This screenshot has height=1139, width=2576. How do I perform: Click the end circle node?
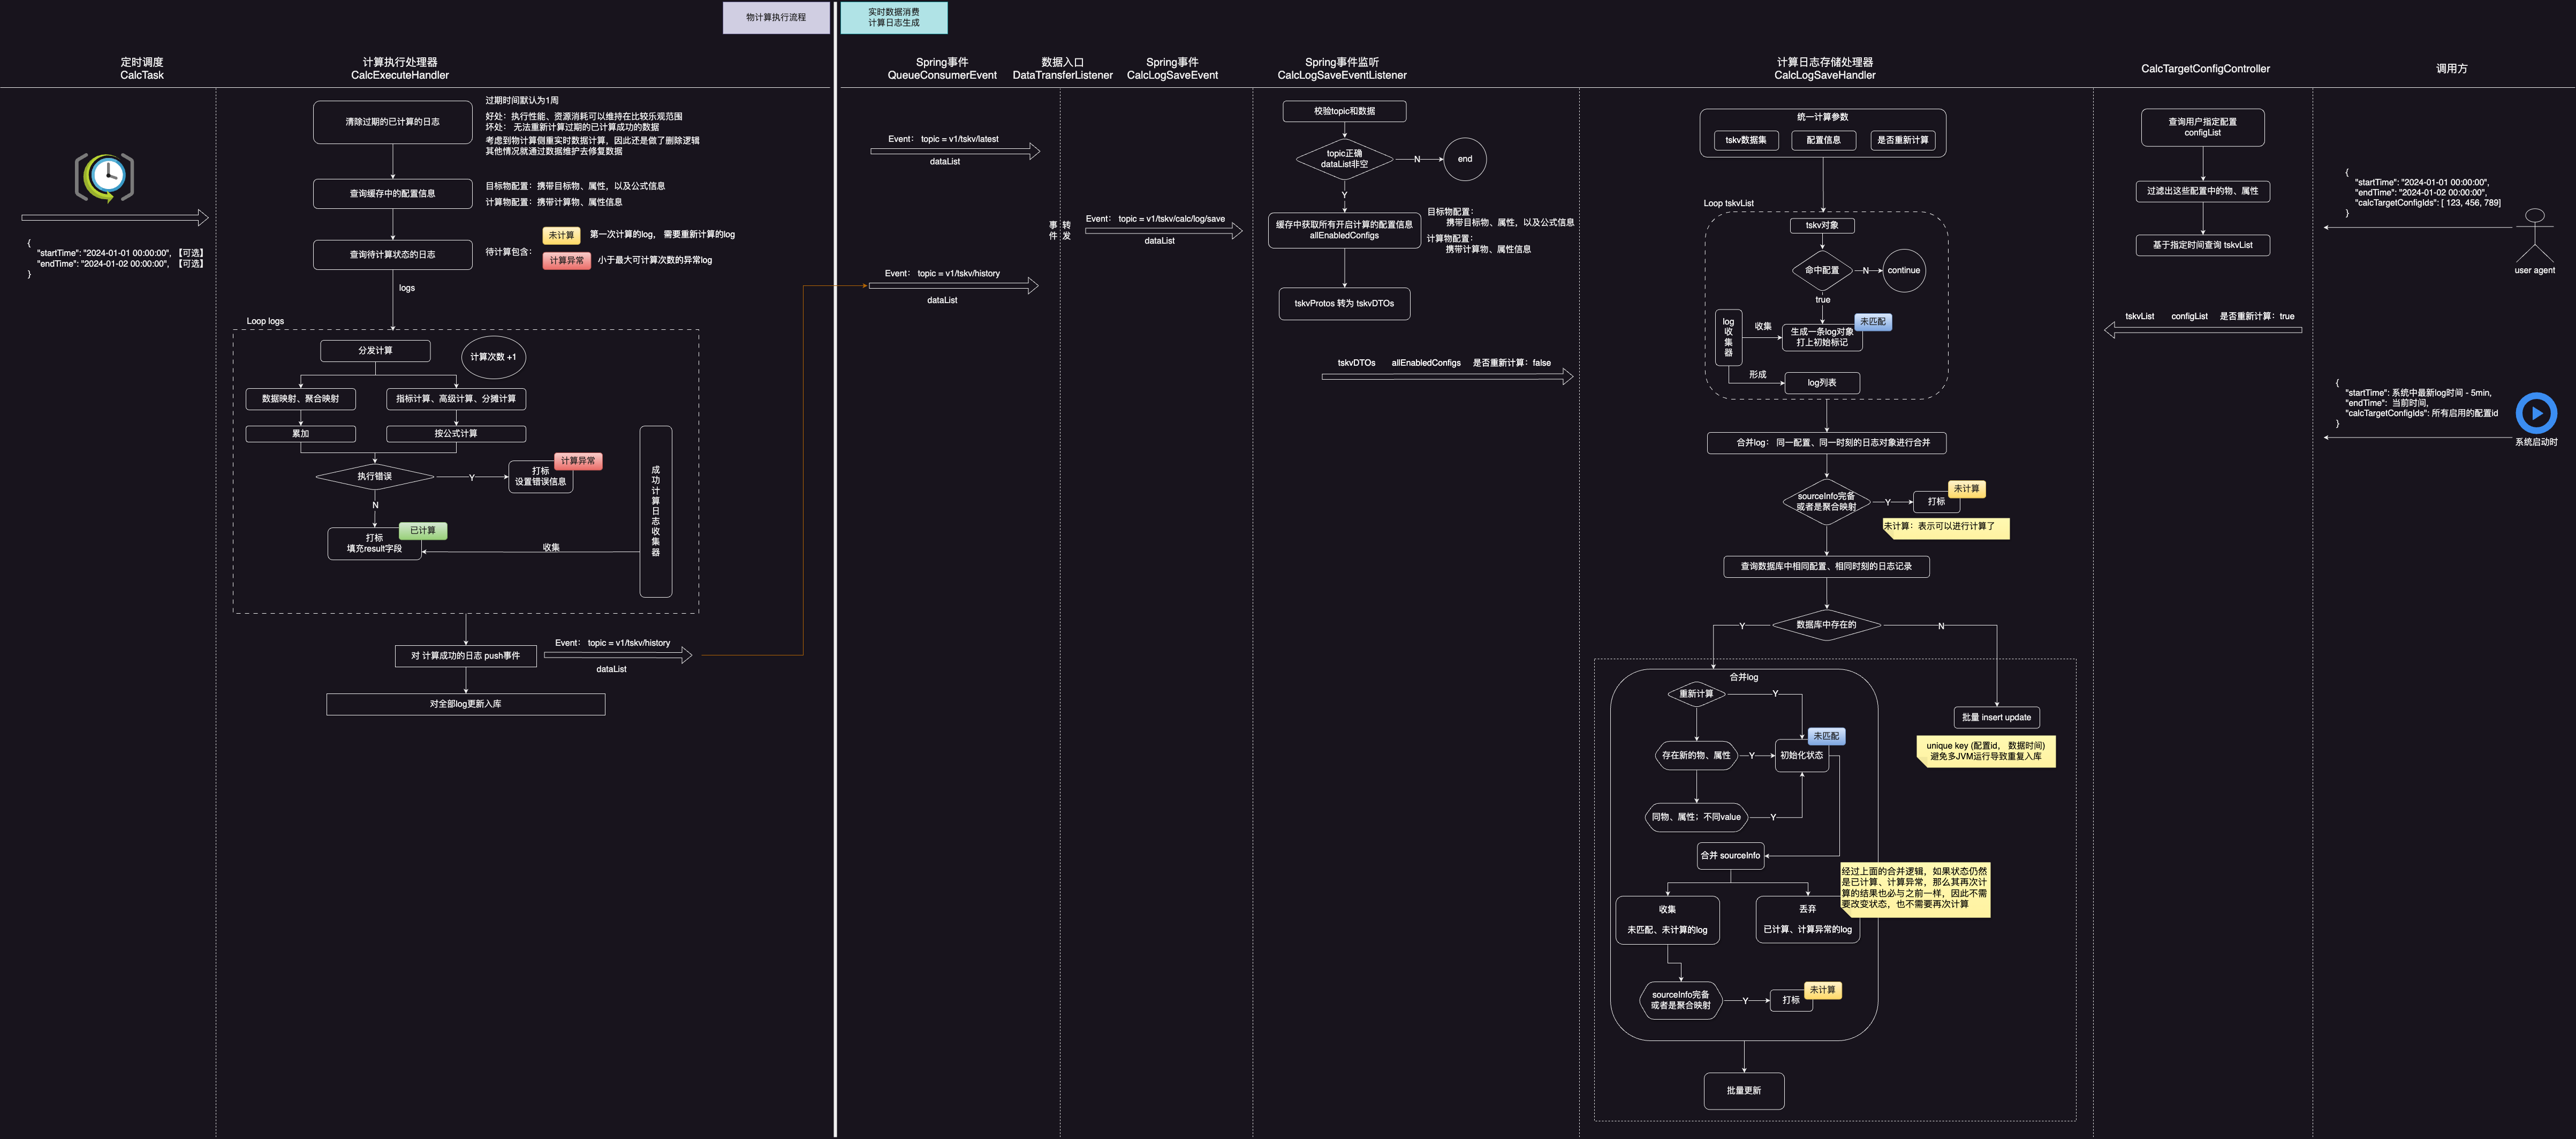(1464, 159)
